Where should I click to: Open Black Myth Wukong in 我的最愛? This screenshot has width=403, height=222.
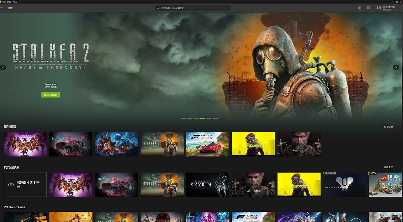tap(299, 144)
